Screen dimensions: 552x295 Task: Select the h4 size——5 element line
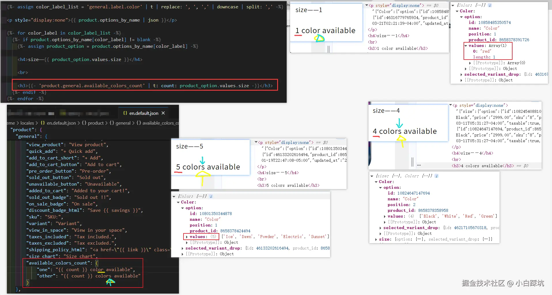278,173
